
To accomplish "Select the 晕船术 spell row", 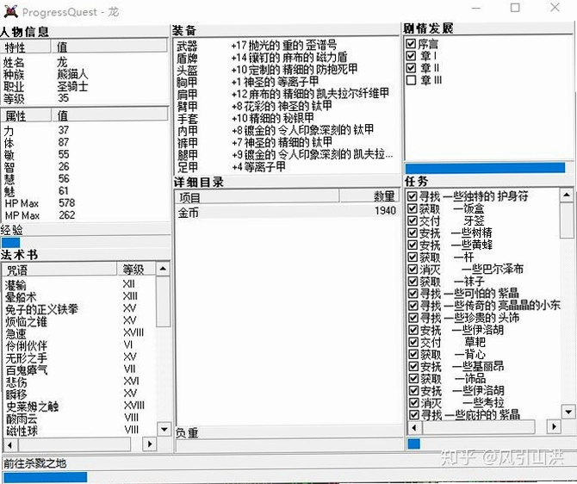I will tap(79, 296).
